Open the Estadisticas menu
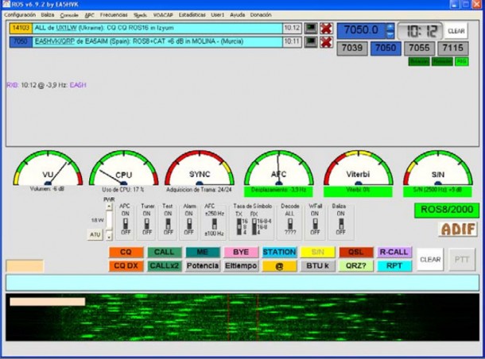Screen dimensions: 485x359 (x=192, y=15)
